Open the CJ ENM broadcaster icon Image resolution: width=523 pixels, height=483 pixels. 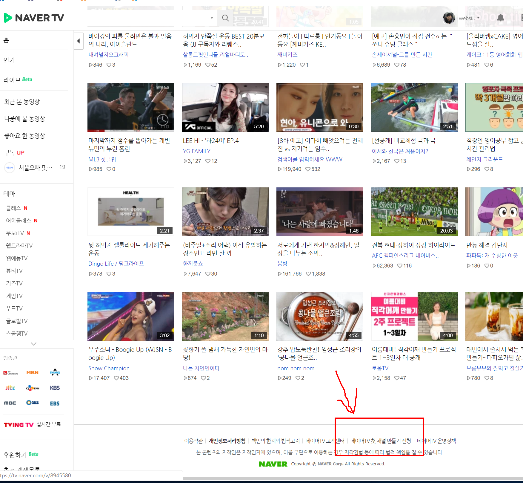[33, 388]
